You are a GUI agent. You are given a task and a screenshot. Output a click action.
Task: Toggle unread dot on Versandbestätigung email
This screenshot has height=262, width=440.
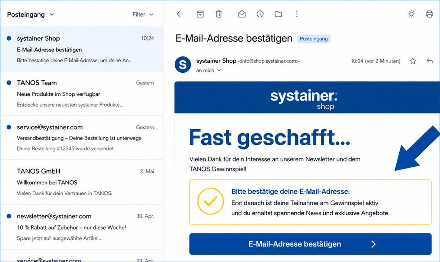click(x=9, y=127)
